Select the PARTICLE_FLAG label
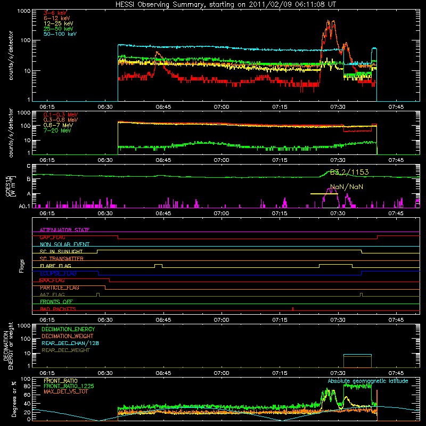This screenshot has width=426, height=426. [60, 288]
